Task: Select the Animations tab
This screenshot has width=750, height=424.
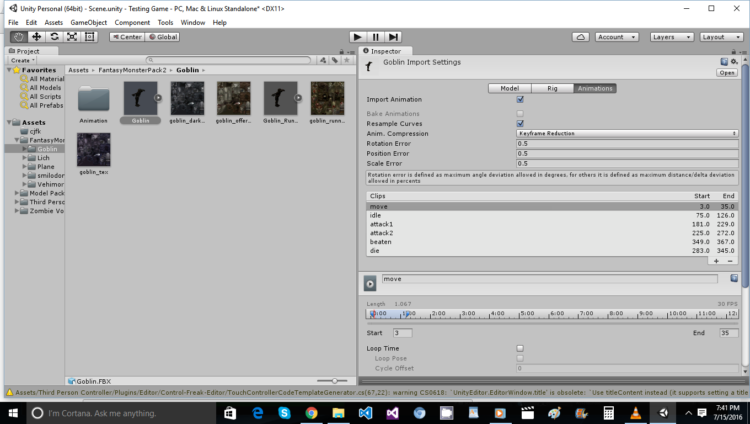Action: 595,88
